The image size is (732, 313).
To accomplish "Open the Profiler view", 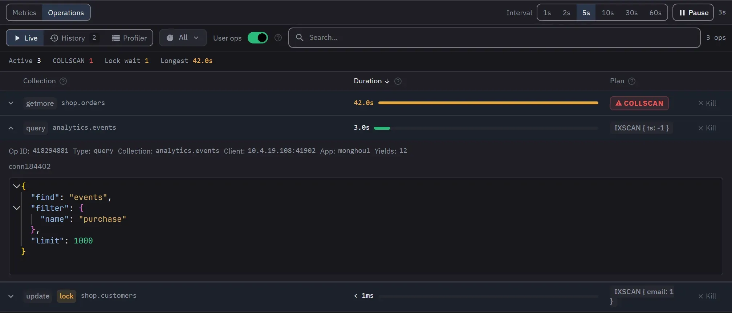I will pyautogui.click(x=129, y=38).
